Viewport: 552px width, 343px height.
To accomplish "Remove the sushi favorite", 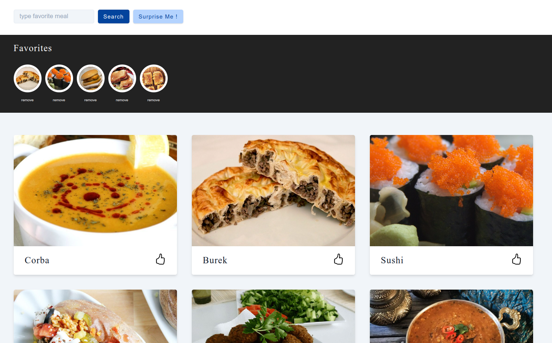I will tap(59, 100).
